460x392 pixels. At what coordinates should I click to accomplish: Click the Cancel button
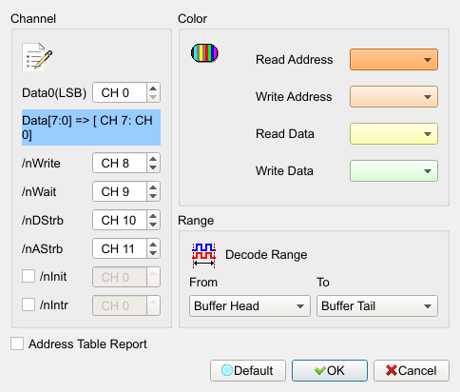[x=412, y=370]
